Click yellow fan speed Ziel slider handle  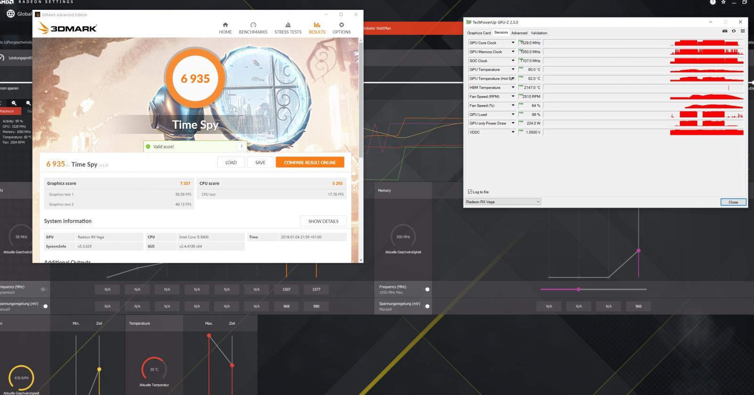[99, 369]
